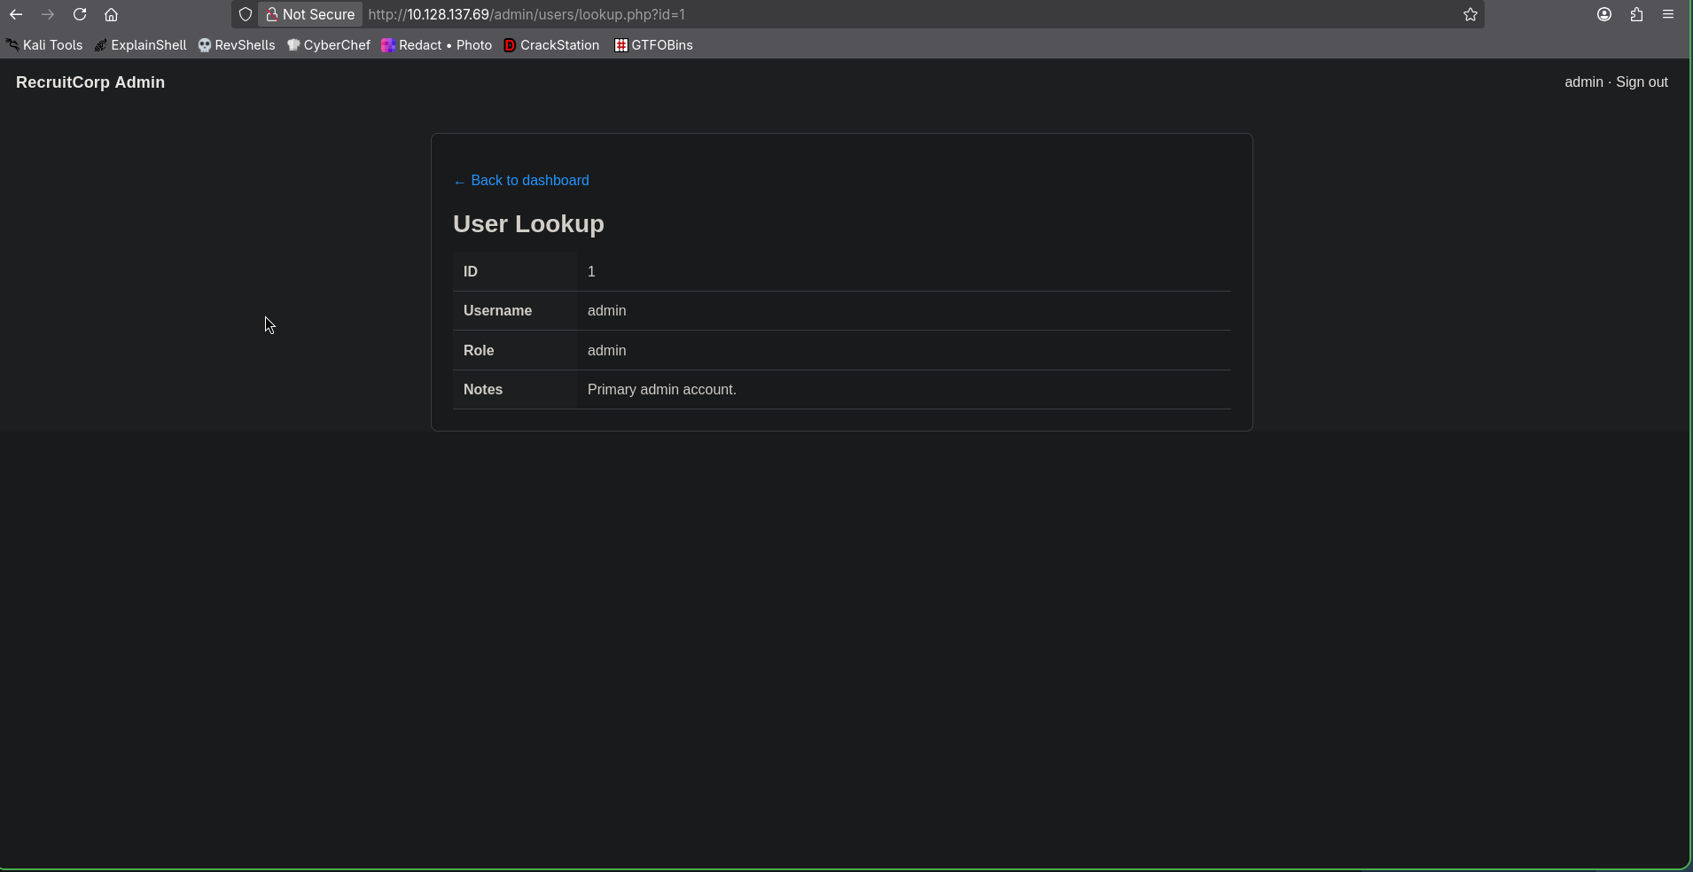Click the User Lookup heading

(528, 224)
